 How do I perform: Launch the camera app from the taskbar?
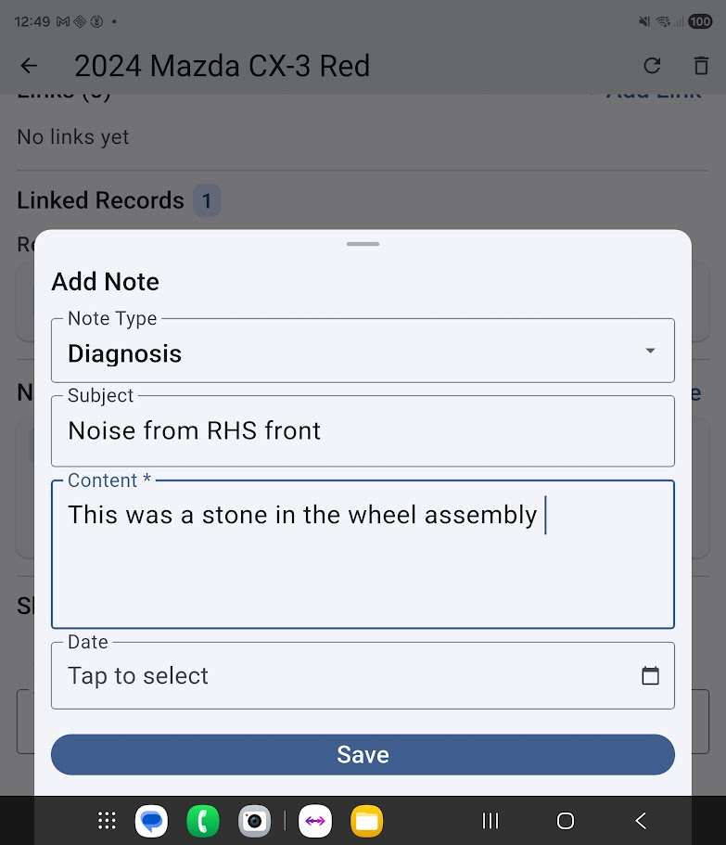(x=255, y=820)
